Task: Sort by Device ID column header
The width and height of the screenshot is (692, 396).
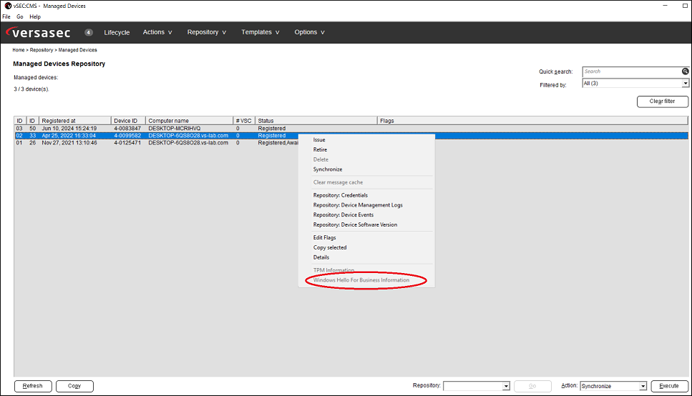Action: [x=128, y=120]
